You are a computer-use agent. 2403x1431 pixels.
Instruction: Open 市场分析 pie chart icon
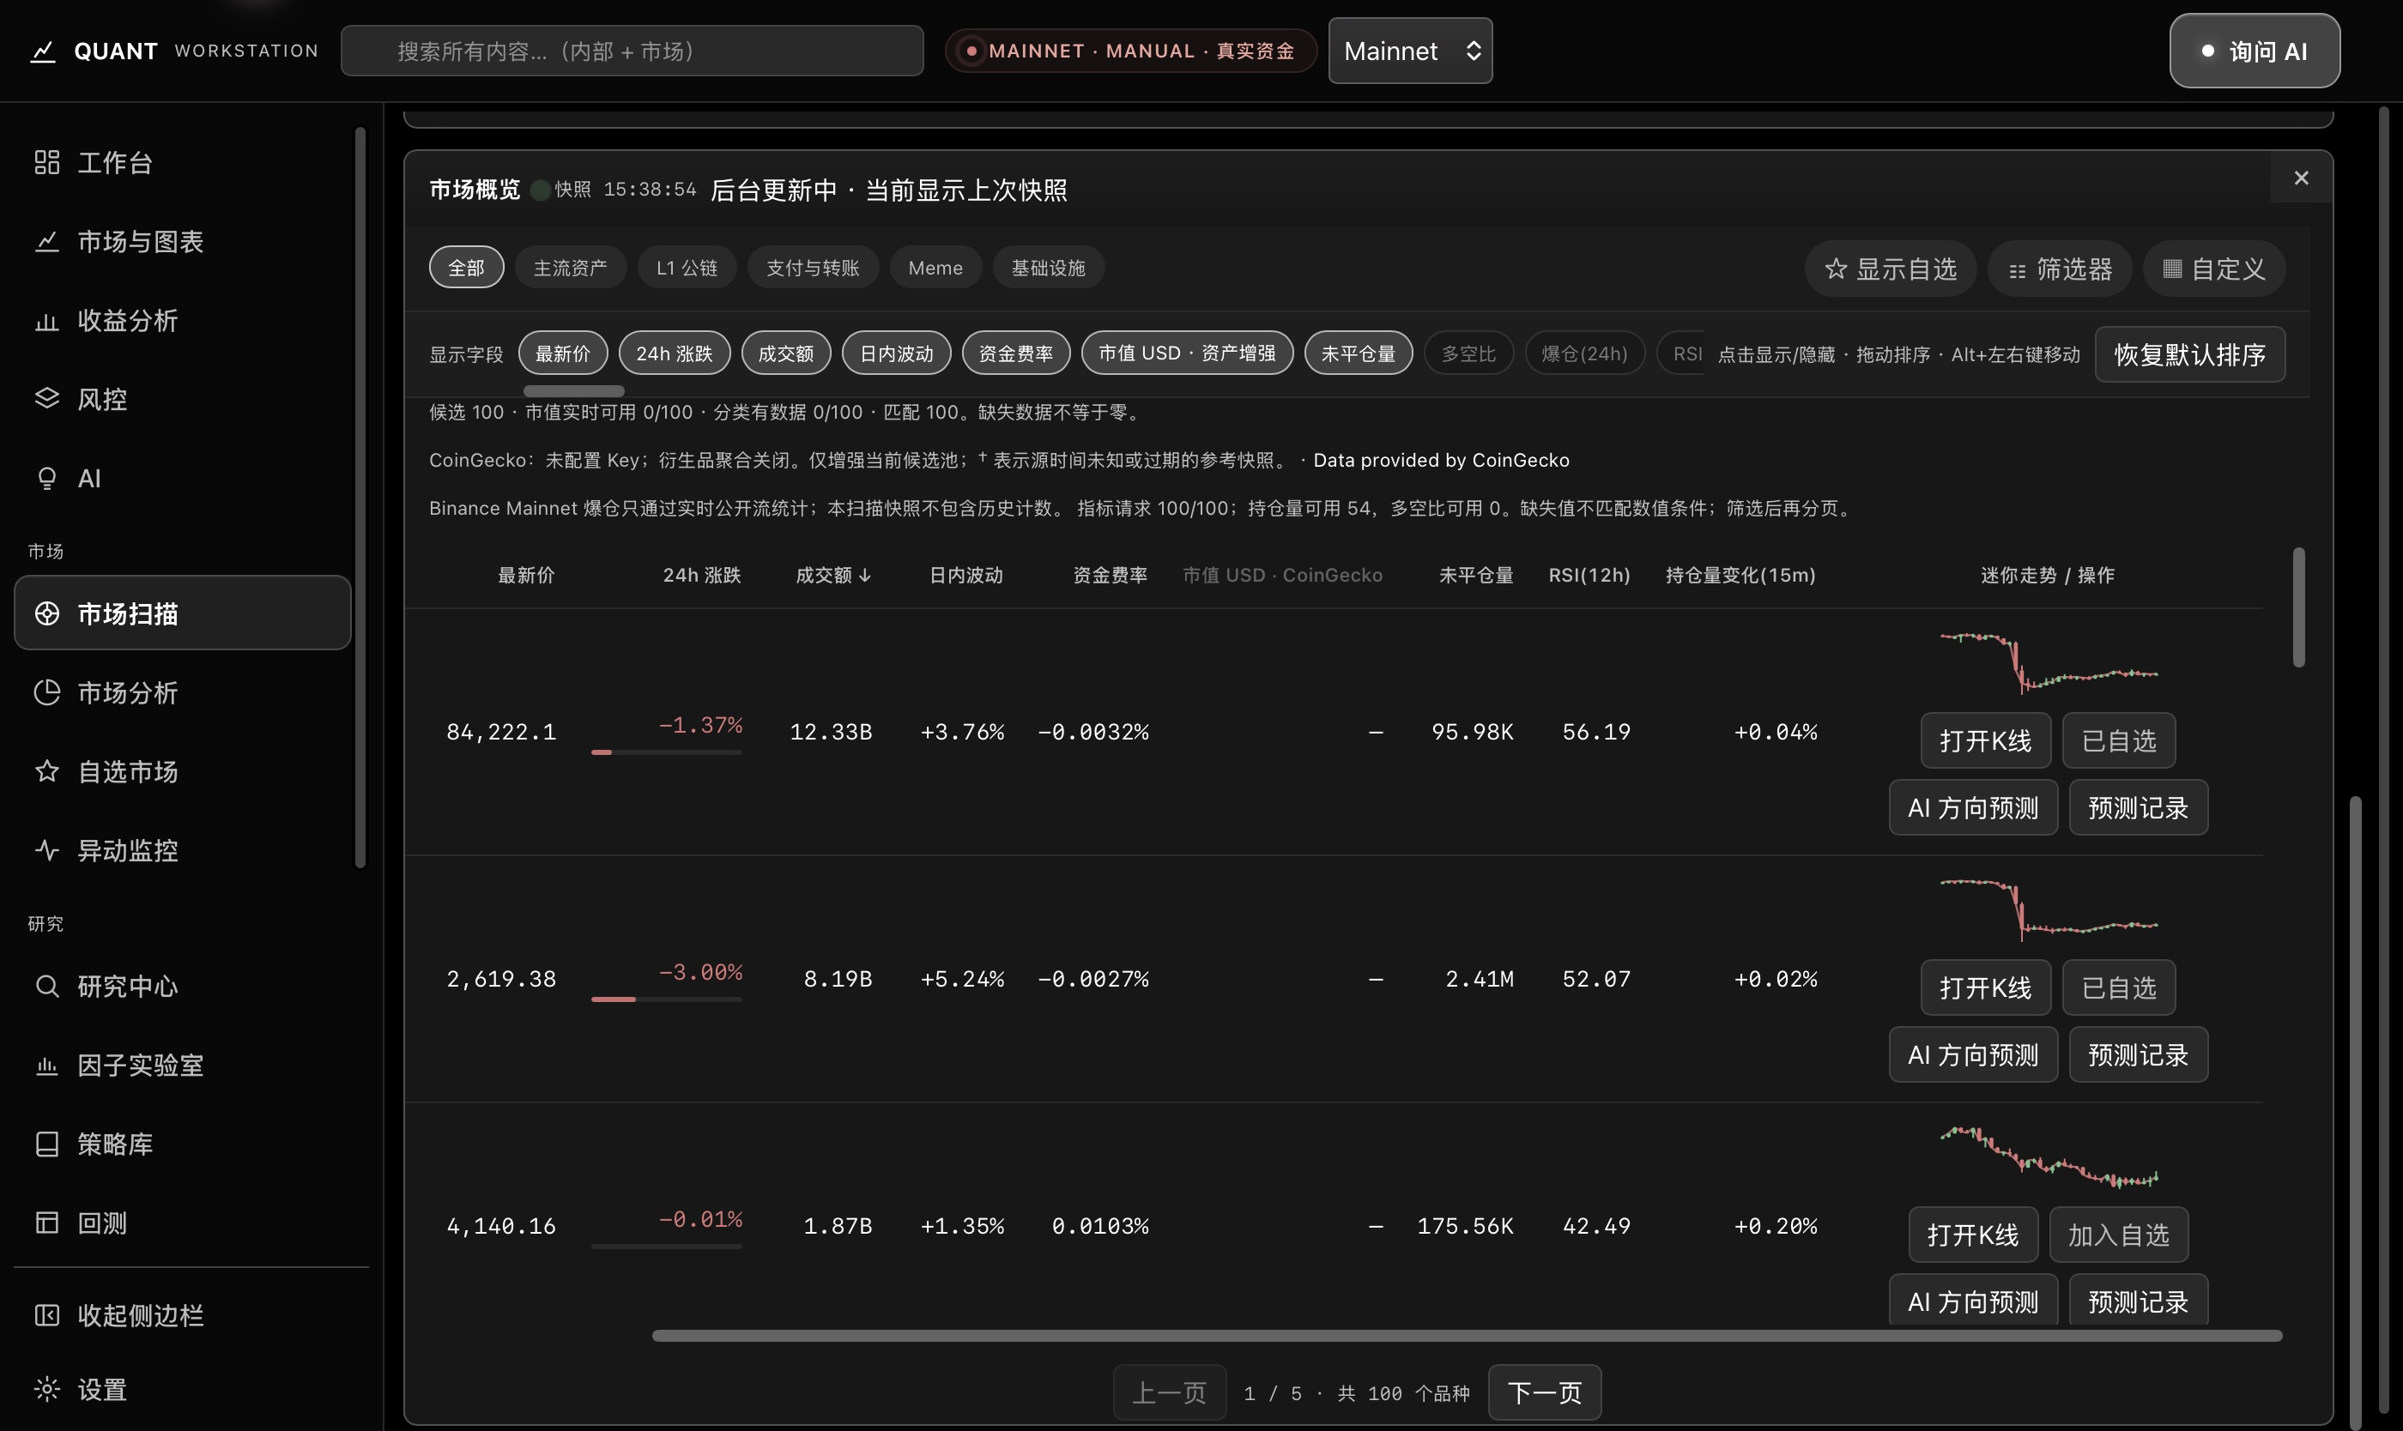click(x=46, y=692)
